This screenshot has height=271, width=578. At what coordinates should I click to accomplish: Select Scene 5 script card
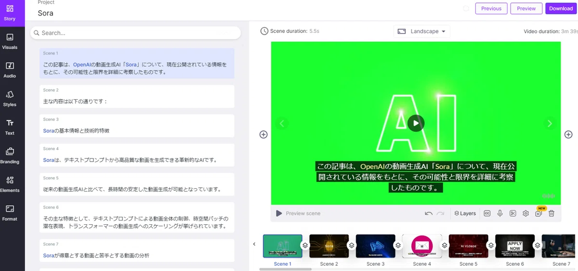click(137, 184)
